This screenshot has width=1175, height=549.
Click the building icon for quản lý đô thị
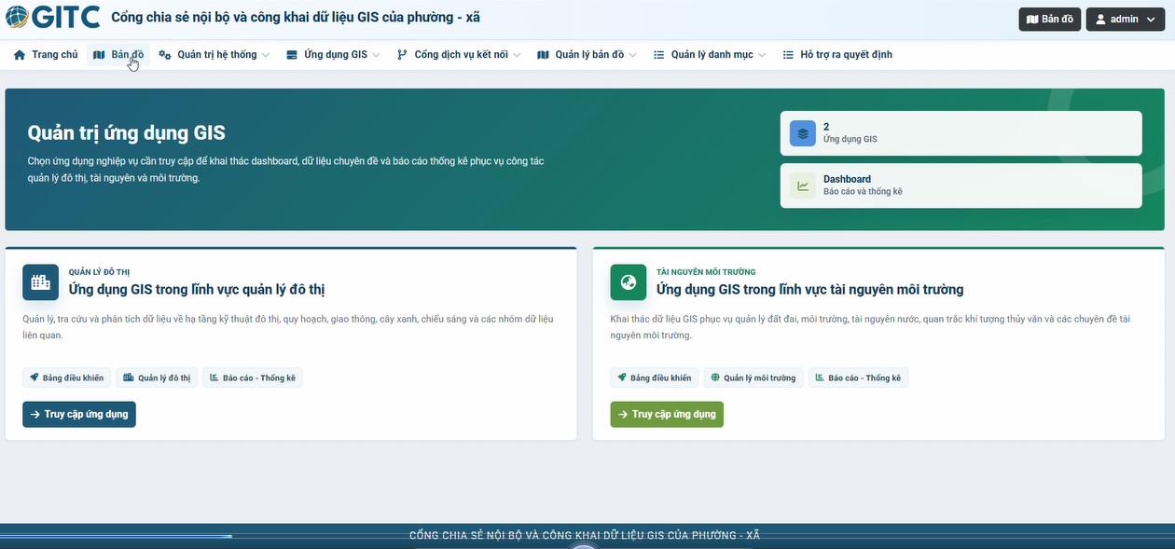pyautogui.click(x=40, y=282)
